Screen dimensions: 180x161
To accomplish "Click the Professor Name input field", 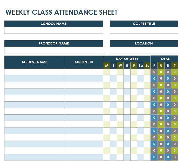I will coord(54,50).
